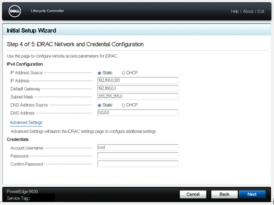Open the About link in header
The width and height of the screenshot is (274, 205).
click(248, 11)
